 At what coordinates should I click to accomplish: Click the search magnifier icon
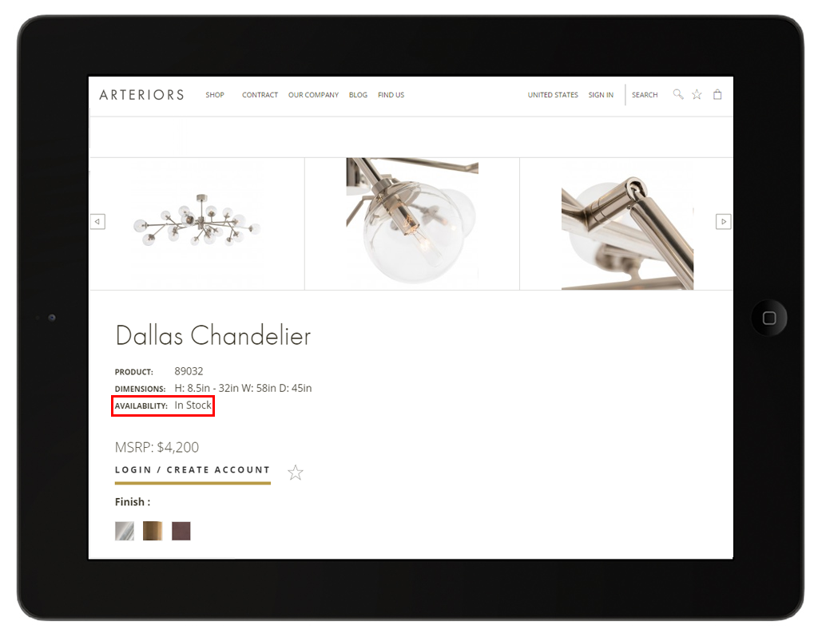pyautogui.click(x=677, y=94)
